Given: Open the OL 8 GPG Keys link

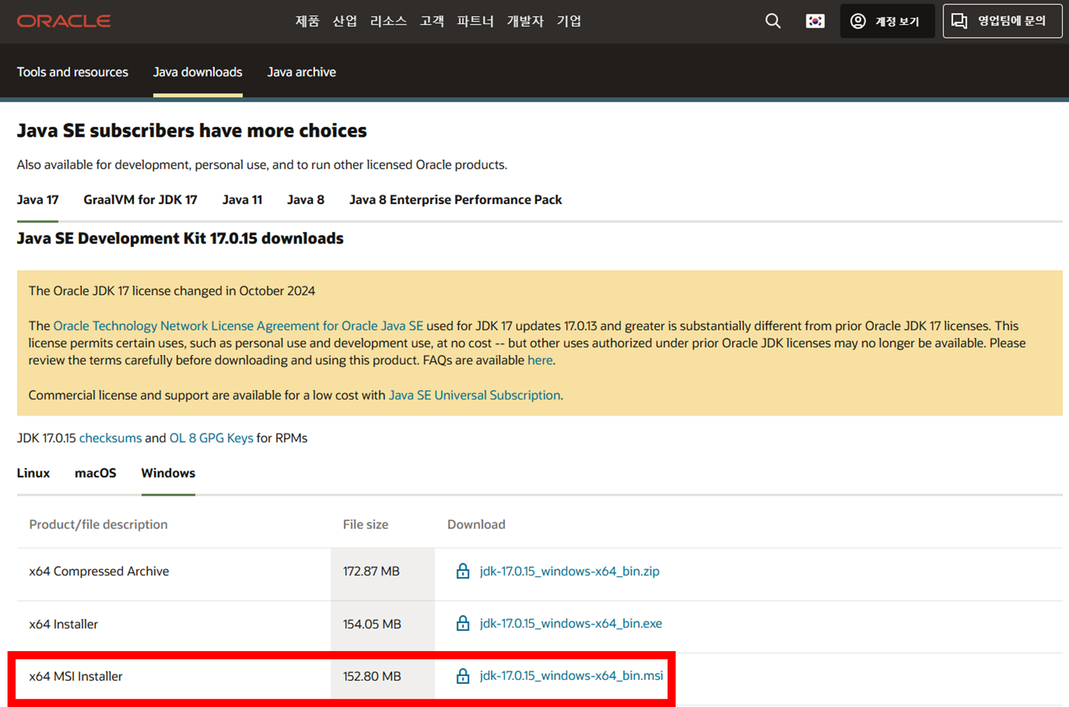Looking at the screenshot, I should tap(211, 438).
